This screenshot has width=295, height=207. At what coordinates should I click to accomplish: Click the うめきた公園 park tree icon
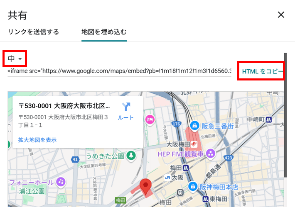[x=131, y=156]
